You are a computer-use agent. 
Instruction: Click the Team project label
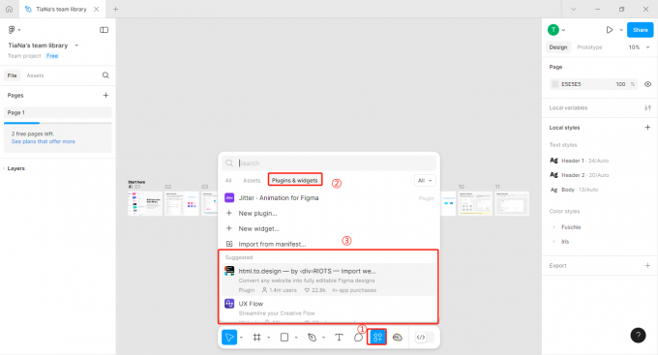pyautogui.click(x=24, y=56)
